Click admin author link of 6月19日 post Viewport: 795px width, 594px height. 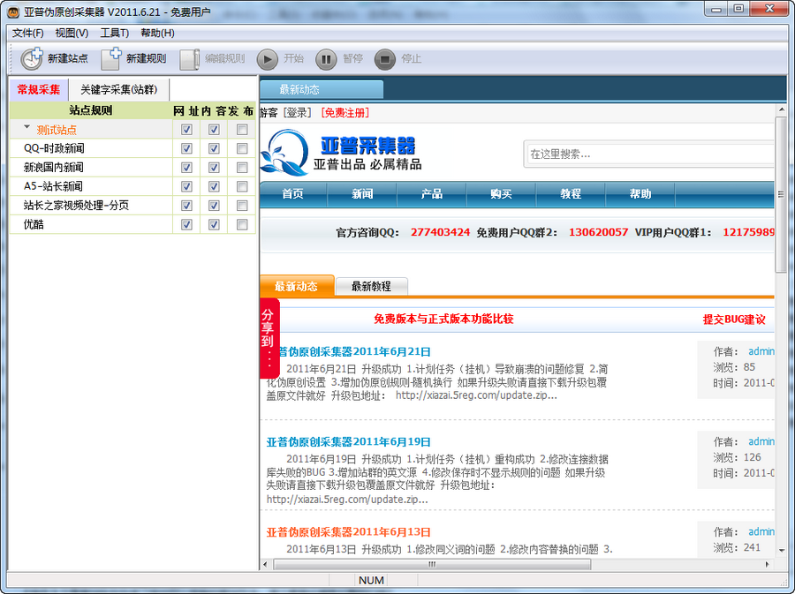point(761,441)
